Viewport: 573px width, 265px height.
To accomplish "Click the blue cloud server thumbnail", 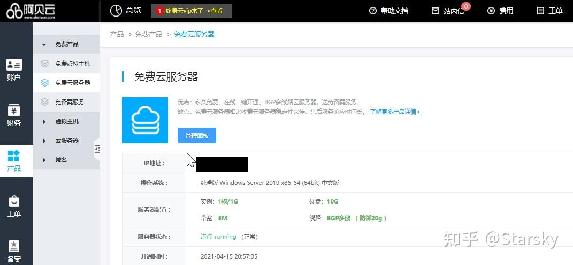I will point(144,120).
